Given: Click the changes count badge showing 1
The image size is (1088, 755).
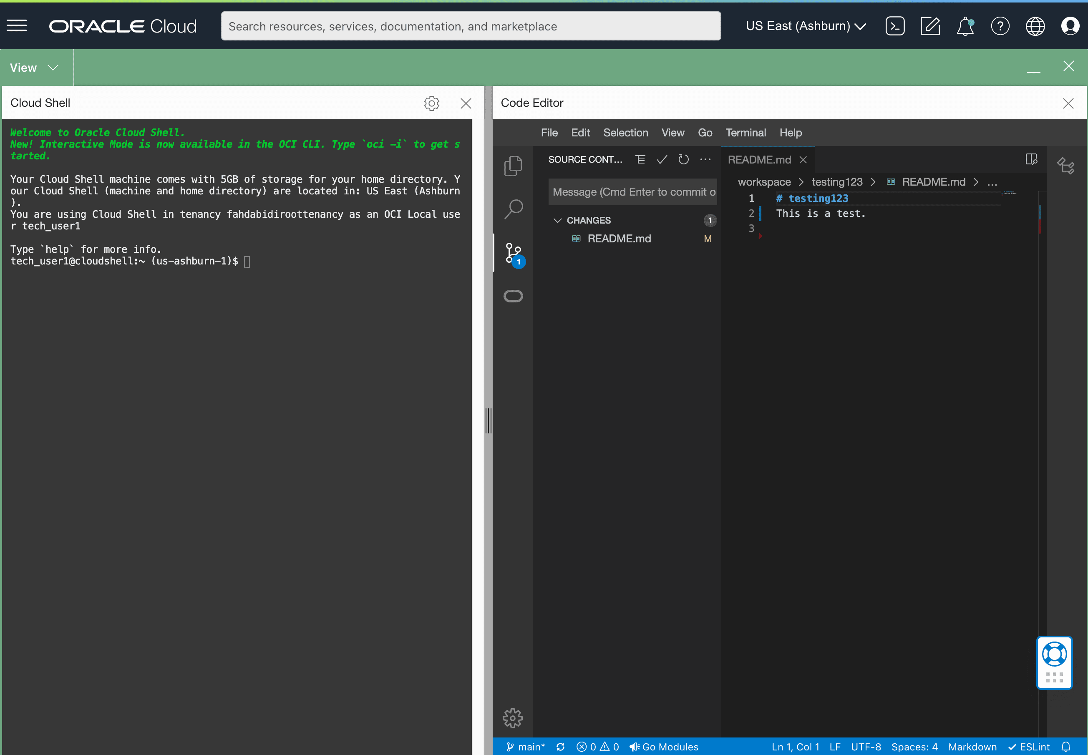Looking at the screenshot, I should 710,220.
